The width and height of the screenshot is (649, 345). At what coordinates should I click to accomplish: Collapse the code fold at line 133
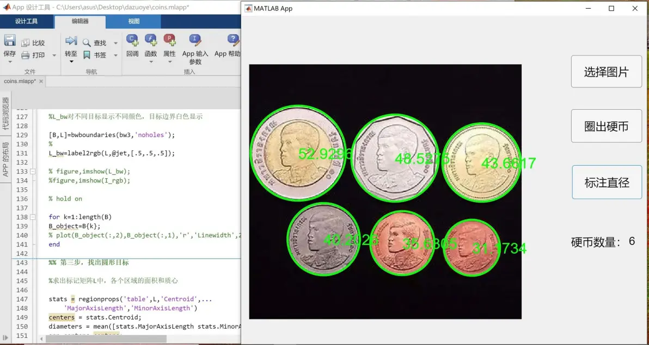(x=33, y=172)
